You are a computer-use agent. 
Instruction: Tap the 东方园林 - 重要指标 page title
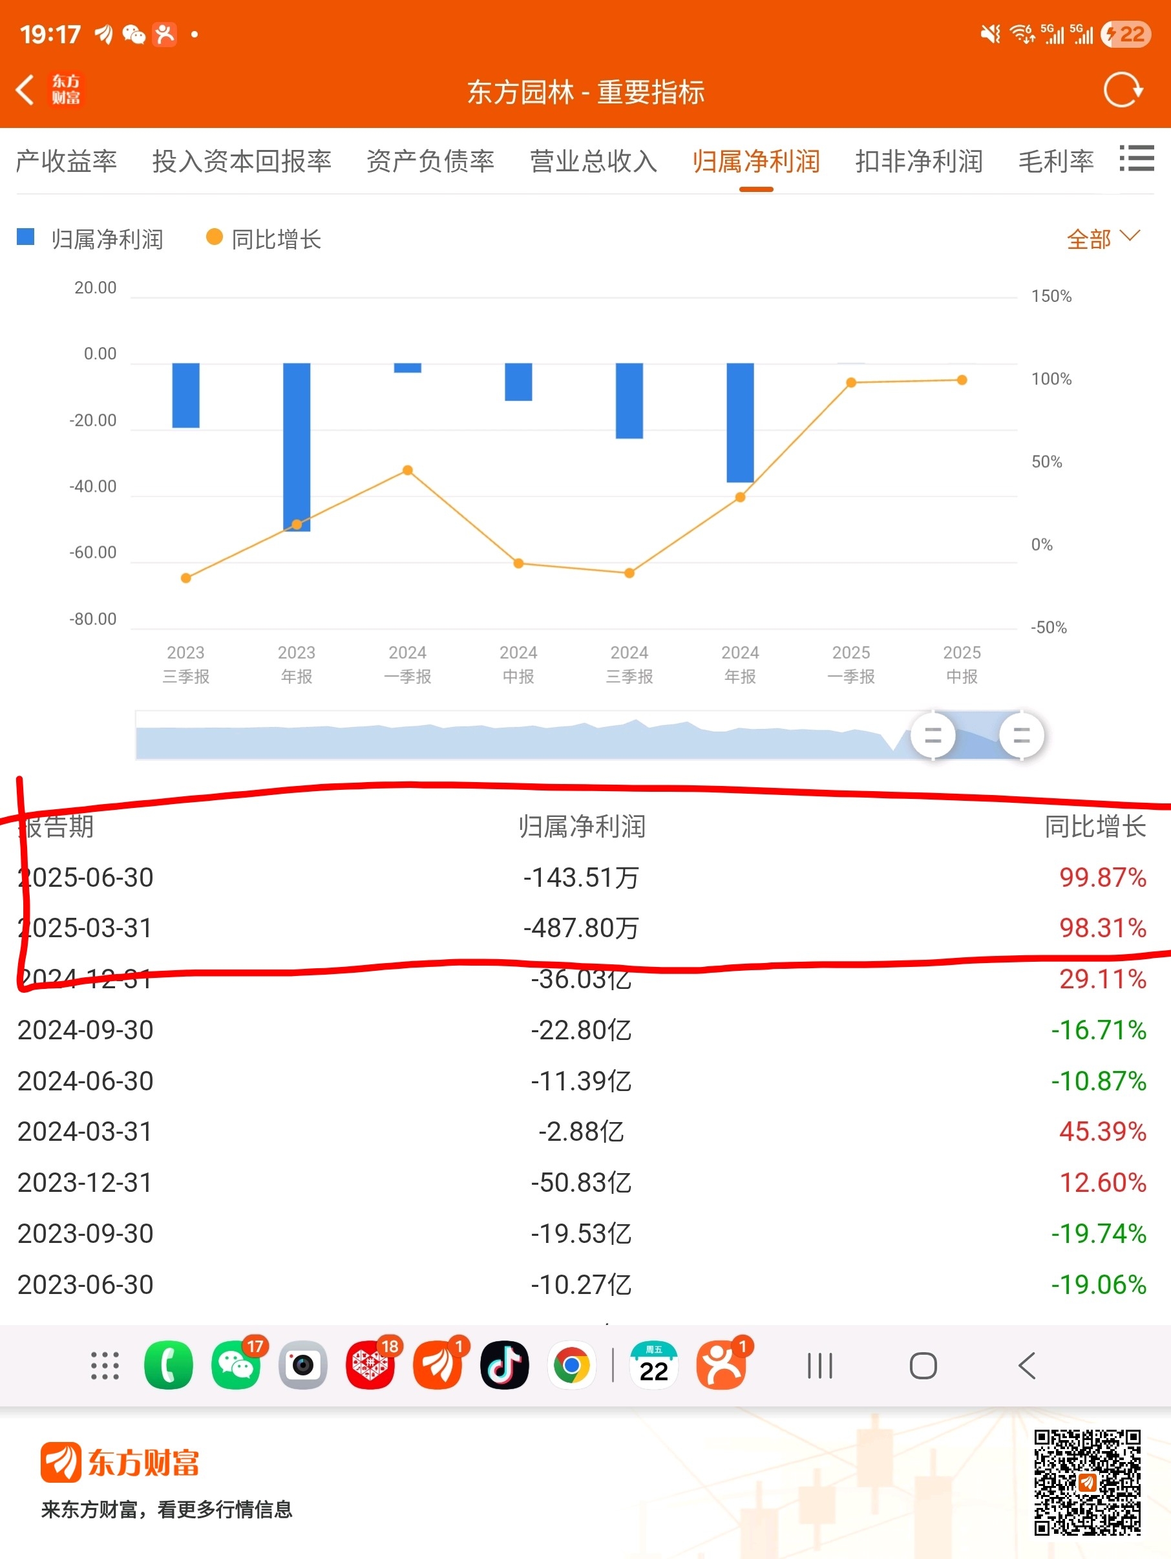(585, 92)
